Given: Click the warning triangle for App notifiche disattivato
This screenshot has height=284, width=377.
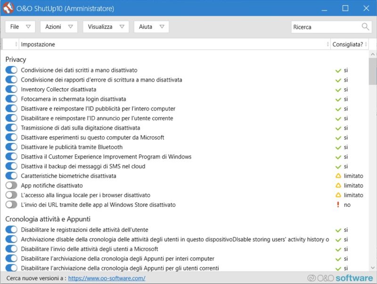Looking at the screenshot, I should pyautogui.click(x=338, y=185).
